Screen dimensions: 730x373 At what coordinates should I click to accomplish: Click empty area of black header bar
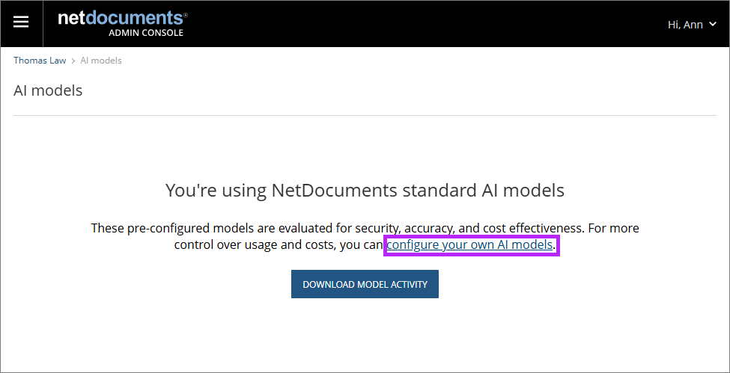[419, 23]
